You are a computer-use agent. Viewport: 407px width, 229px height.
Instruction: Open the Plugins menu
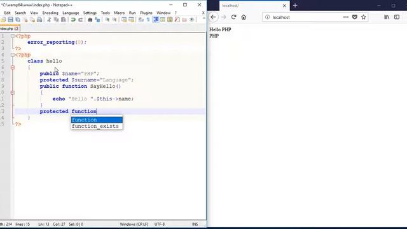[x=146, y=13]
